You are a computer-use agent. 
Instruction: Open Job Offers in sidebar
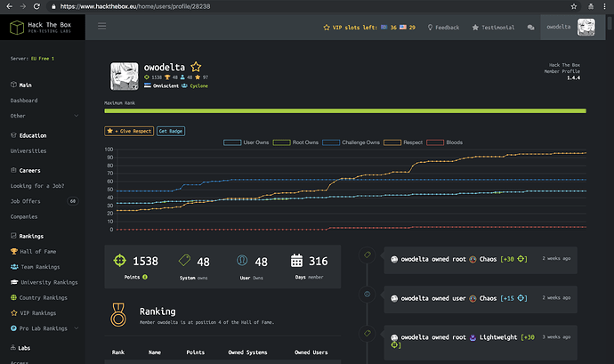[26, 201]
